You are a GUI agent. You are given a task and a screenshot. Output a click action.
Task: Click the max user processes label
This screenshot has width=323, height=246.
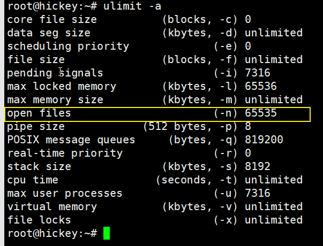click(x=65, y=194)
